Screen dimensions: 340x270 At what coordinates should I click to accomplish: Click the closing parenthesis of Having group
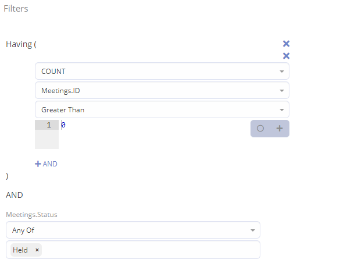(x=7, y=176)
